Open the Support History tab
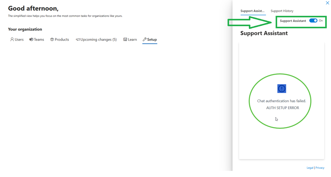 pos(282,11)
